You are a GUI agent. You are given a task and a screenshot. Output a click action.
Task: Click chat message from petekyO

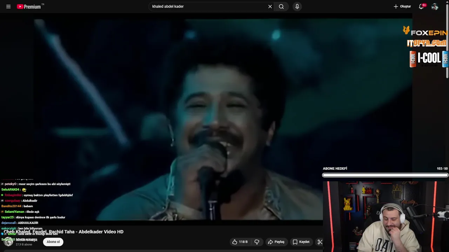pos(36,184)
